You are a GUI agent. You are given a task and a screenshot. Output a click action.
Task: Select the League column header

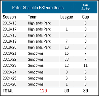67,17
